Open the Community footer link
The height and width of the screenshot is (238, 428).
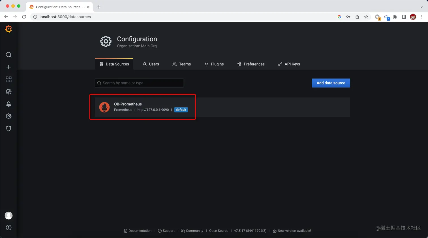pyautogui.click(x=192, y=231)
